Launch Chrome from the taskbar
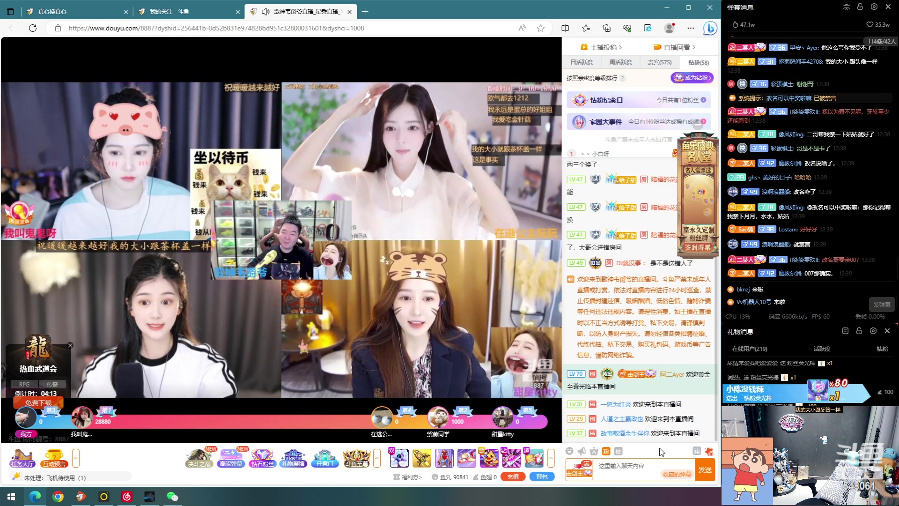Screen dimensions: 899x506 click(58, 497)
